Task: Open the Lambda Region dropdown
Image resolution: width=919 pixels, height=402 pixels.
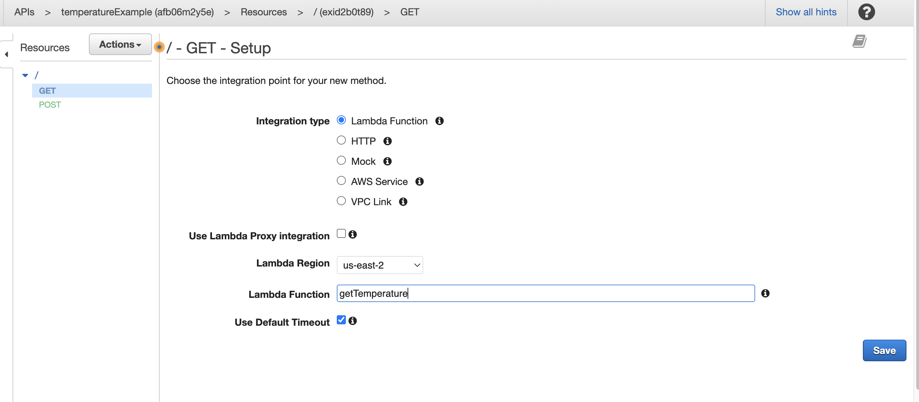Action: (379, 265)
